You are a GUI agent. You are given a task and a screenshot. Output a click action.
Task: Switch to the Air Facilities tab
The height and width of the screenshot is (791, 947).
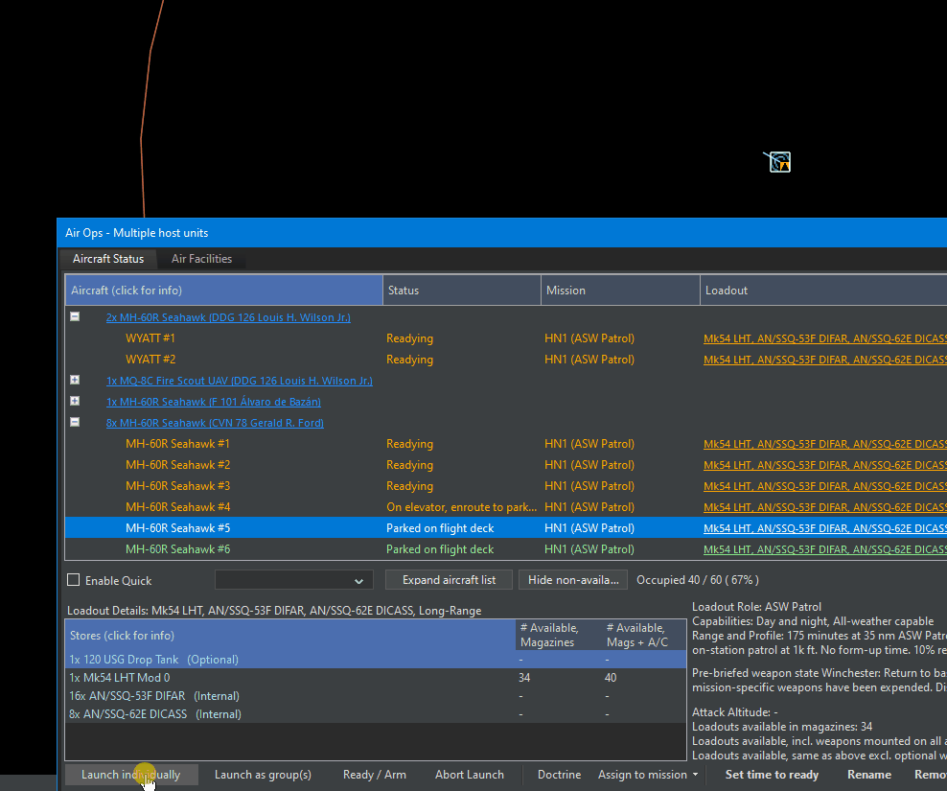pos(201,259)
